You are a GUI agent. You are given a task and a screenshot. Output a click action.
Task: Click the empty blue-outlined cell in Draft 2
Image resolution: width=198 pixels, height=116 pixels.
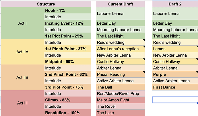(175, 100)
